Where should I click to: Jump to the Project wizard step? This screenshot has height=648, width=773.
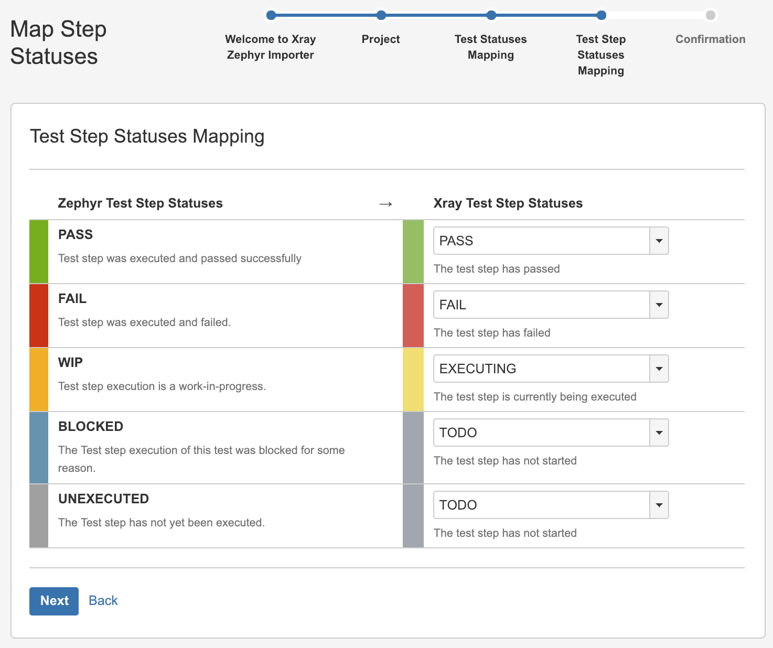click(381, 39)
